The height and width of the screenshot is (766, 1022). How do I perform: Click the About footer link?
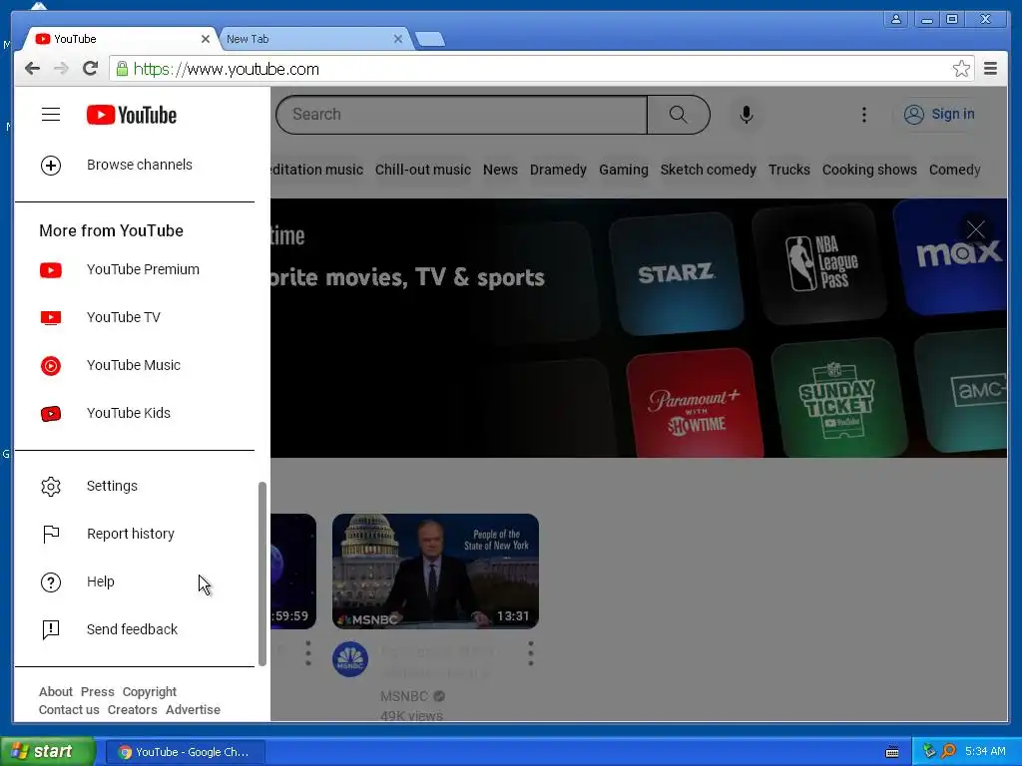56,692
